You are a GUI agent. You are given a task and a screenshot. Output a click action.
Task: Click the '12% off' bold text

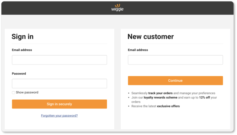point(204,98)
